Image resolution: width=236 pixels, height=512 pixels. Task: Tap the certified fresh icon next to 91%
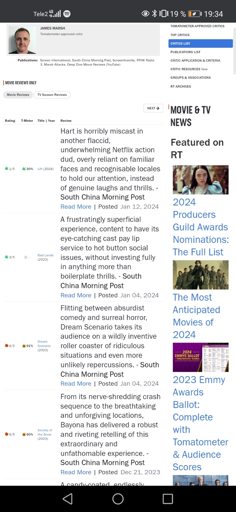click(x=24, y=346)
